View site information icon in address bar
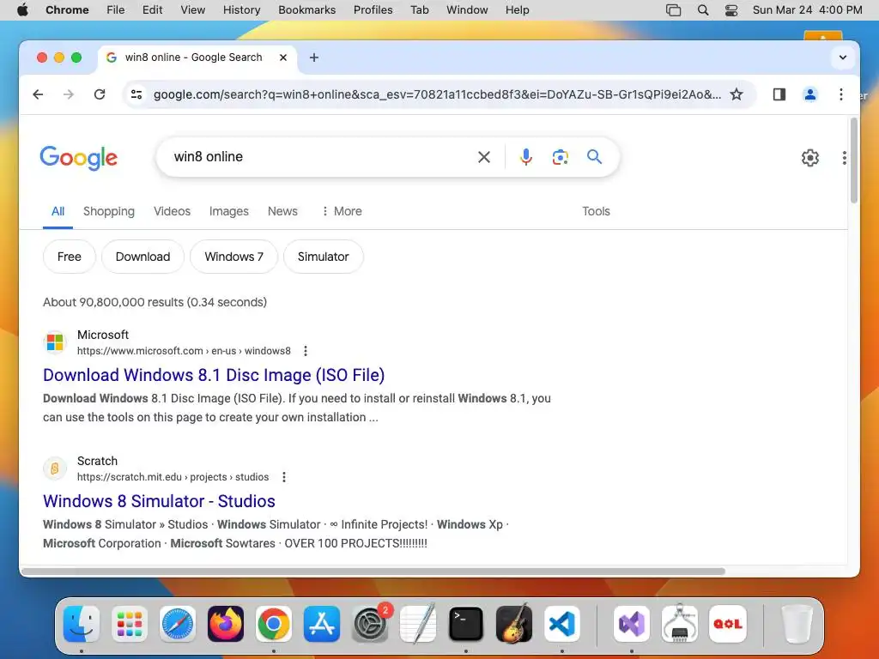The width and height of the screenshot is (879, 659). click(136, 94)
